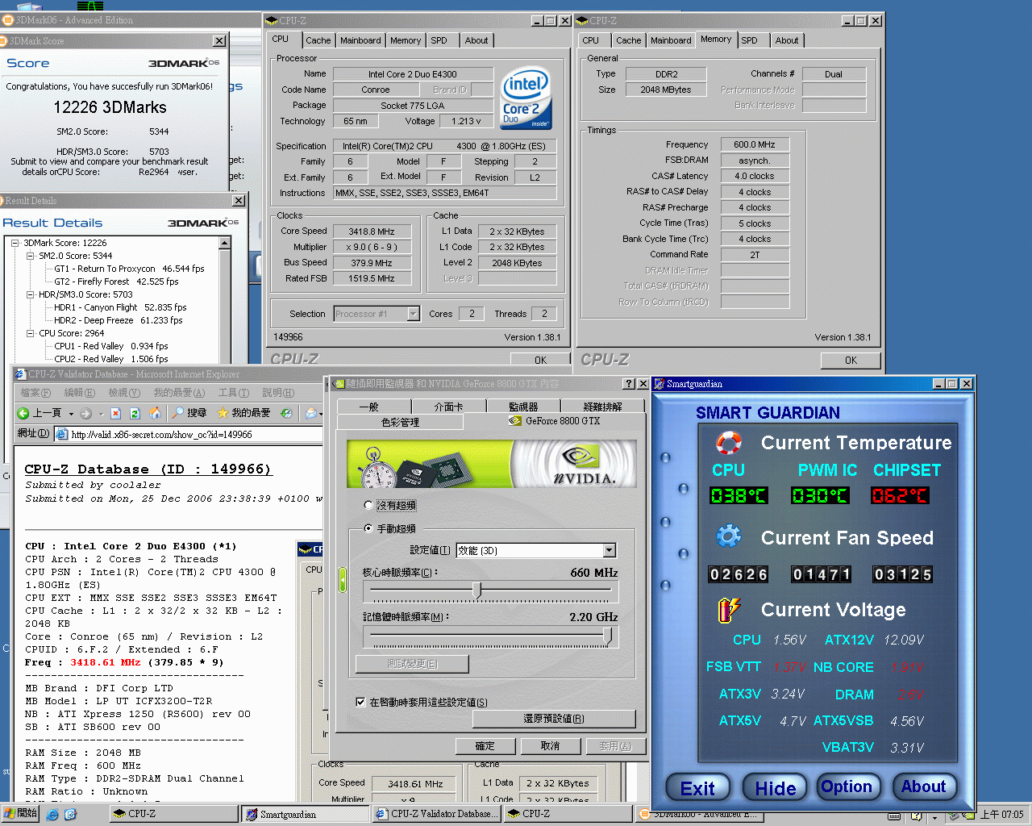Screen dimensions: 1032x826
Task: Click the IE Back arrow icon
Action: click(23, 413)
